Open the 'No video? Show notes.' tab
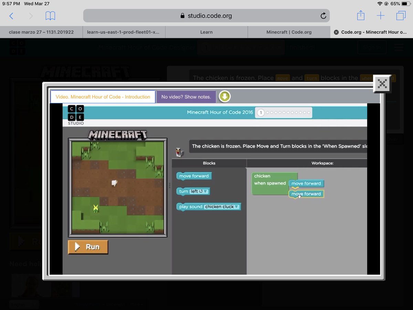The width and height of the screenshot is (413, 310). point(186,97)
